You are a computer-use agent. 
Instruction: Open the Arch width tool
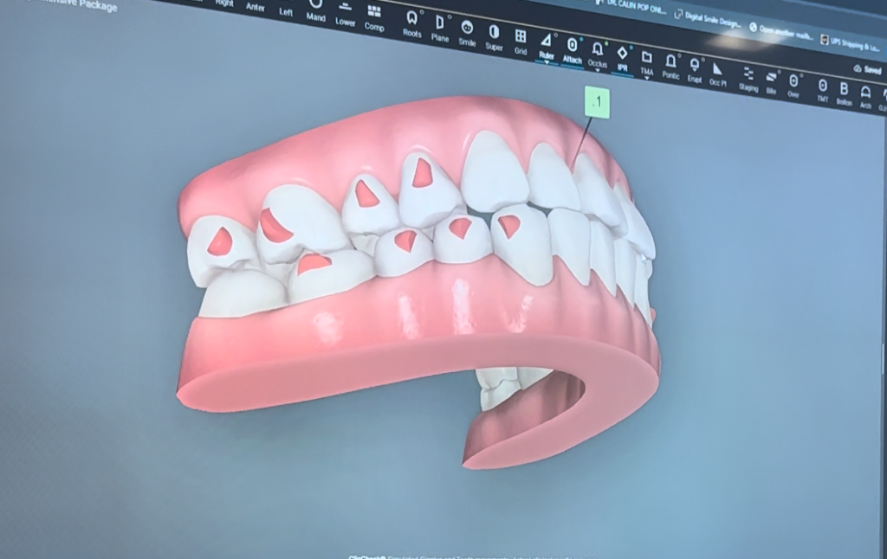[x=865, y=98]
